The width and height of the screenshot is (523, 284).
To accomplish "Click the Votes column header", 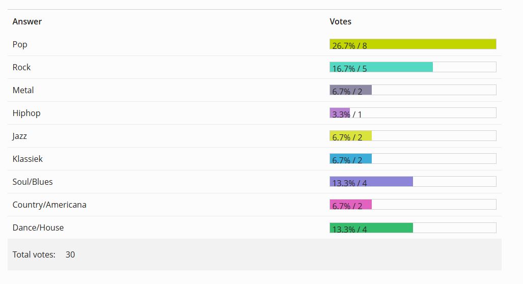I will pyautogui.click(x=340, y=21).
